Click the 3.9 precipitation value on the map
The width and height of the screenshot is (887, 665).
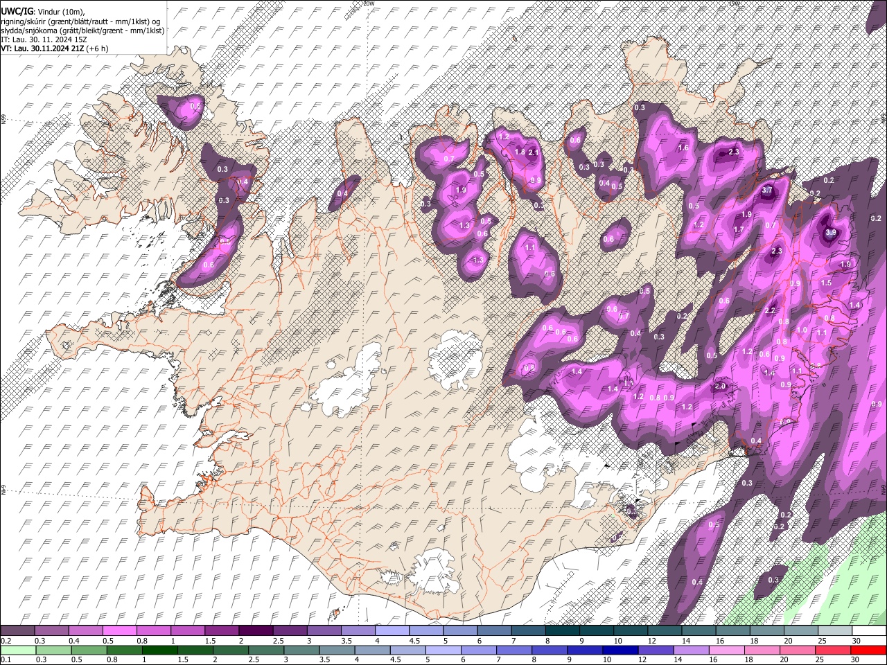832,233
